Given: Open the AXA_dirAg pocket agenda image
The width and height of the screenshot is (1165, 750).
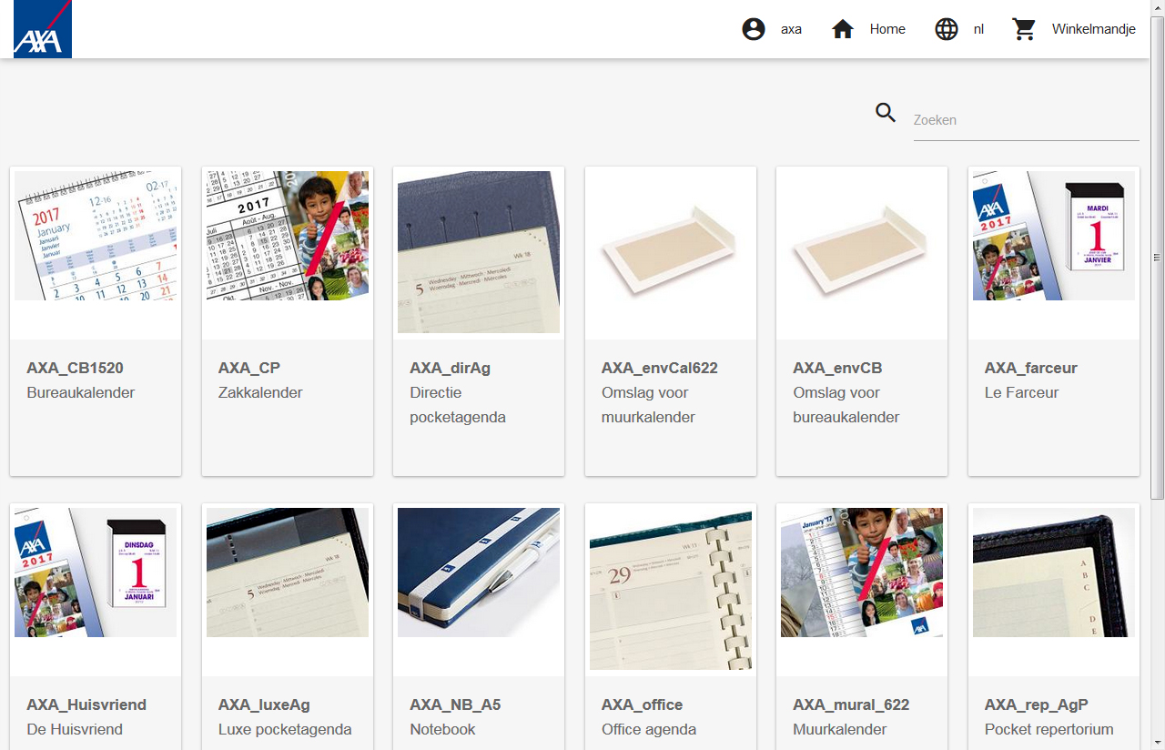Looking at the screenshot, I should pyautogui.click(x=479, y=252).
